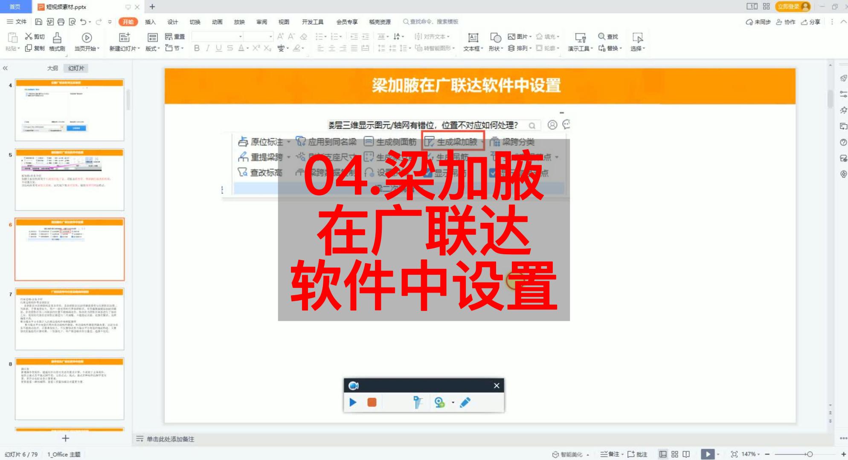848x460 pixels.
Task: Toggle normal view mode icon in status bar
Action: 663,454
